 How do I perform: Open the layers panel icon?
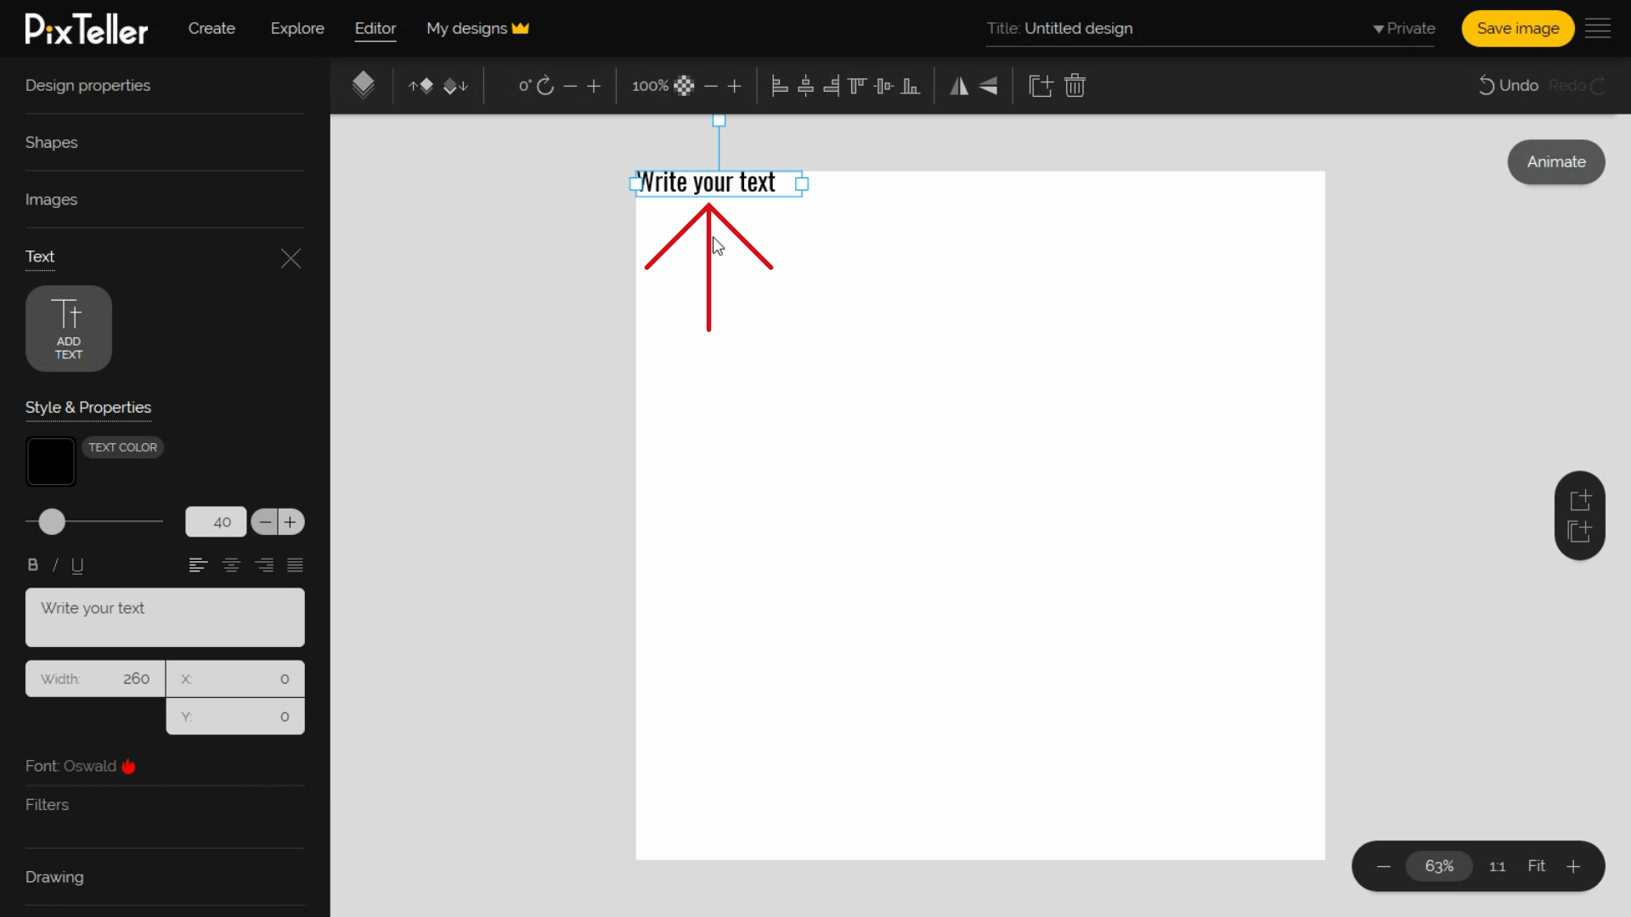coord(363,85)
